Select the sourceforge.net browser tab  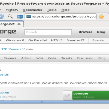coord(12,24)
